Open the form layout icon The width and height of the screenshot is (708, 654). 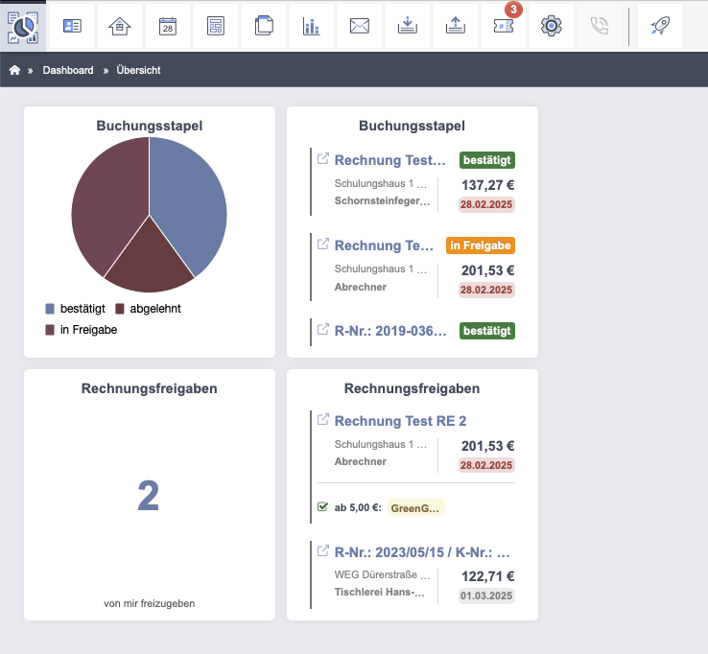coord(216,26)
